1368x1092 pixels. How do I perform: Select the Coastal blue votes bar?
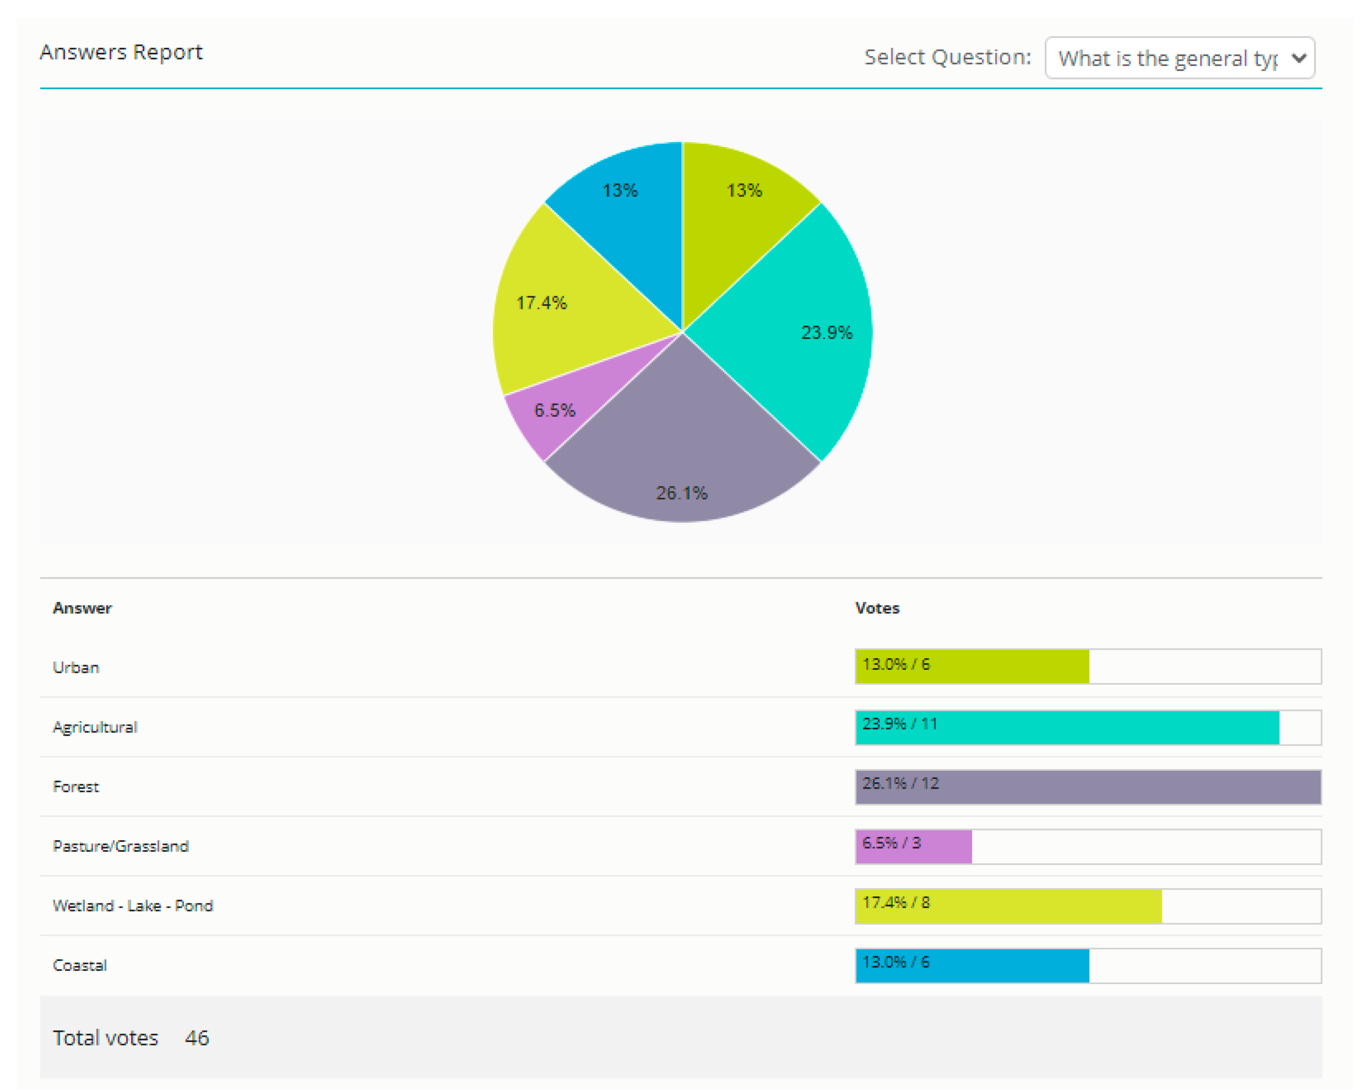[972, 966]
